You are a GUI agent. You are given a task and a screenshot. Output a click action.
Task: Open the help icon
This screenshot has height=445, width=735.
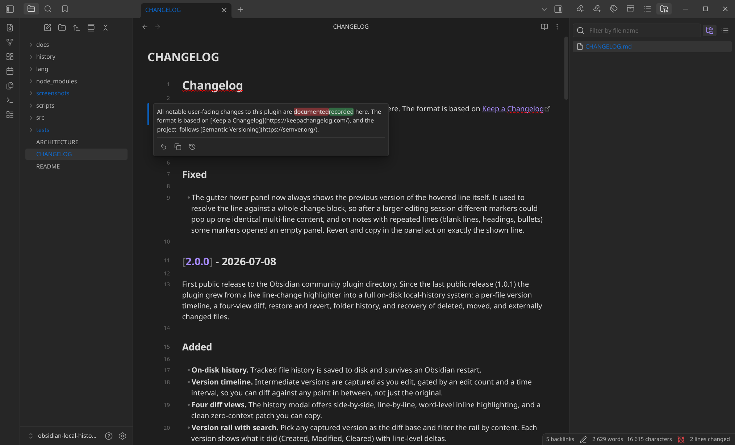(x=109, y=436)
